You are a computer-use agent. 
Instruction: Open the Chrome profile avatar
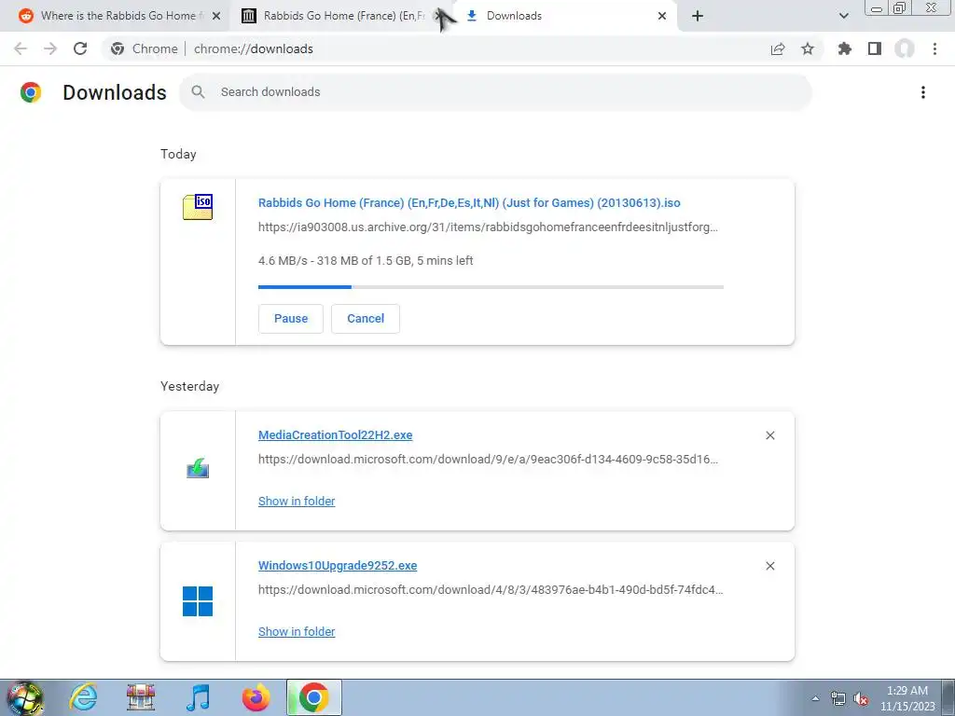click(x=905, y=48)
